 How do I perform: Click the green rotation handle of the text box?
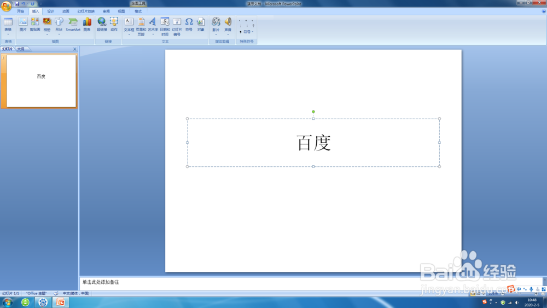point(313,112)
